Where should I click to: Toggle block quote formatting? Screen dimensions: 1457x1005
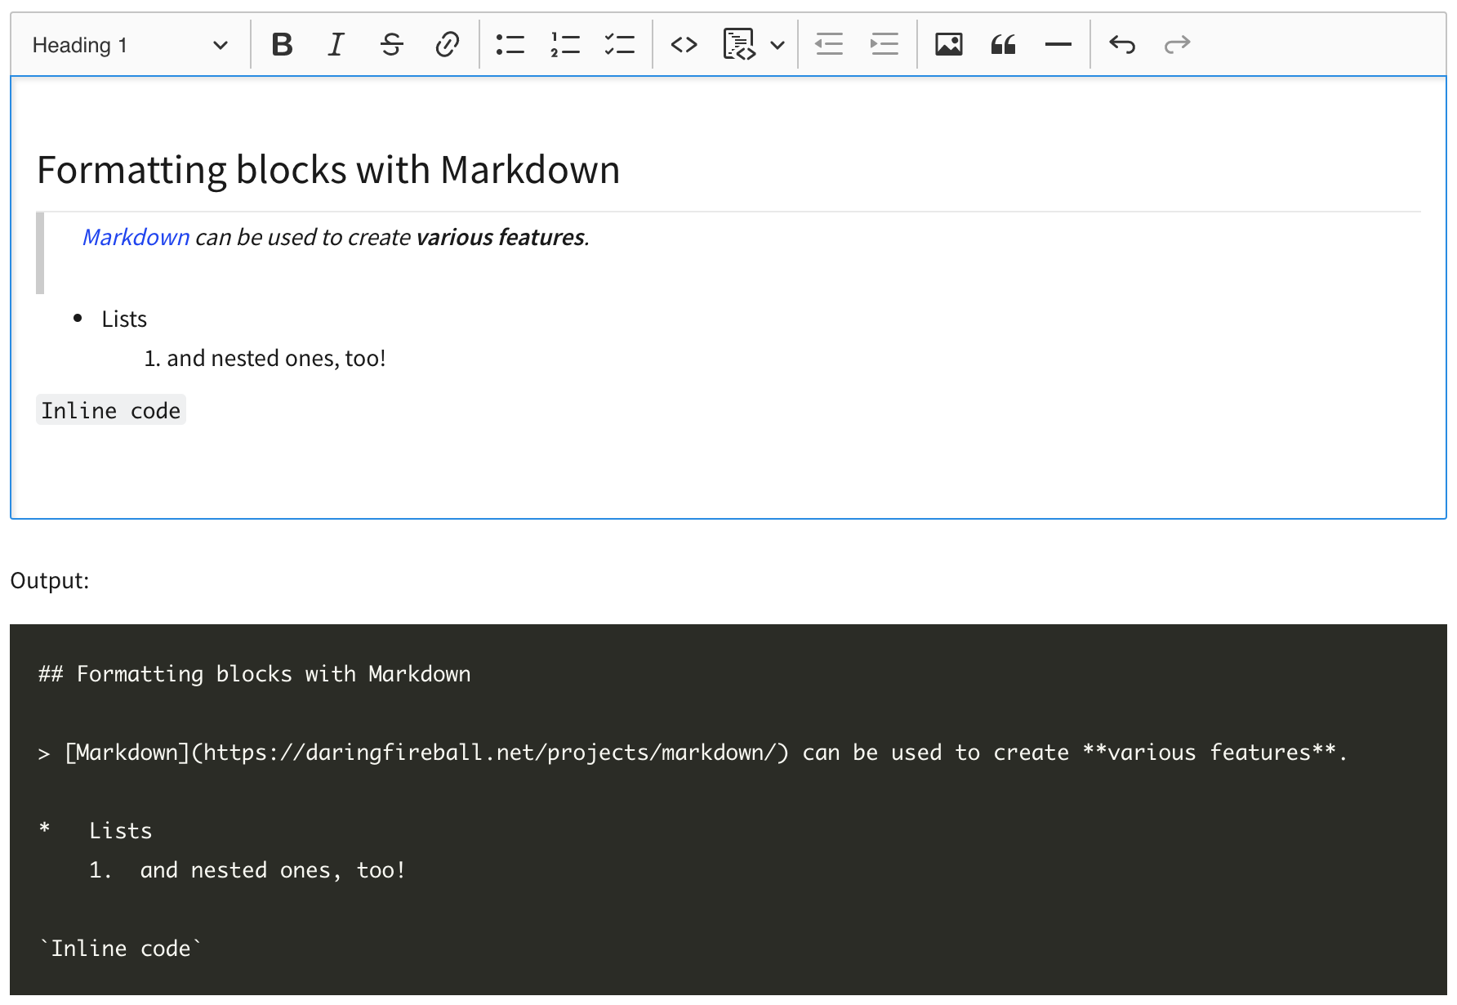[x=1004, y=45]
